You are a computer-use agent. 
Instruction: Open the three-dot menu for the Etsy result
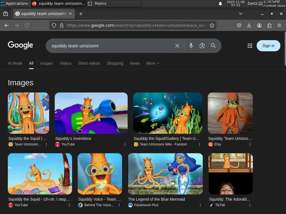point(250,144)
